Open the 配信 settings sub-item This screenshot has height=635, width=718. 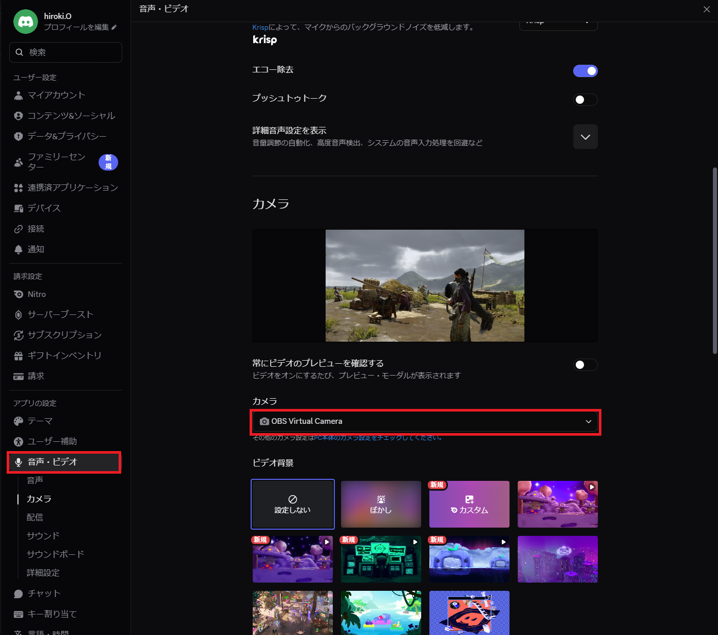coord(35,517)
